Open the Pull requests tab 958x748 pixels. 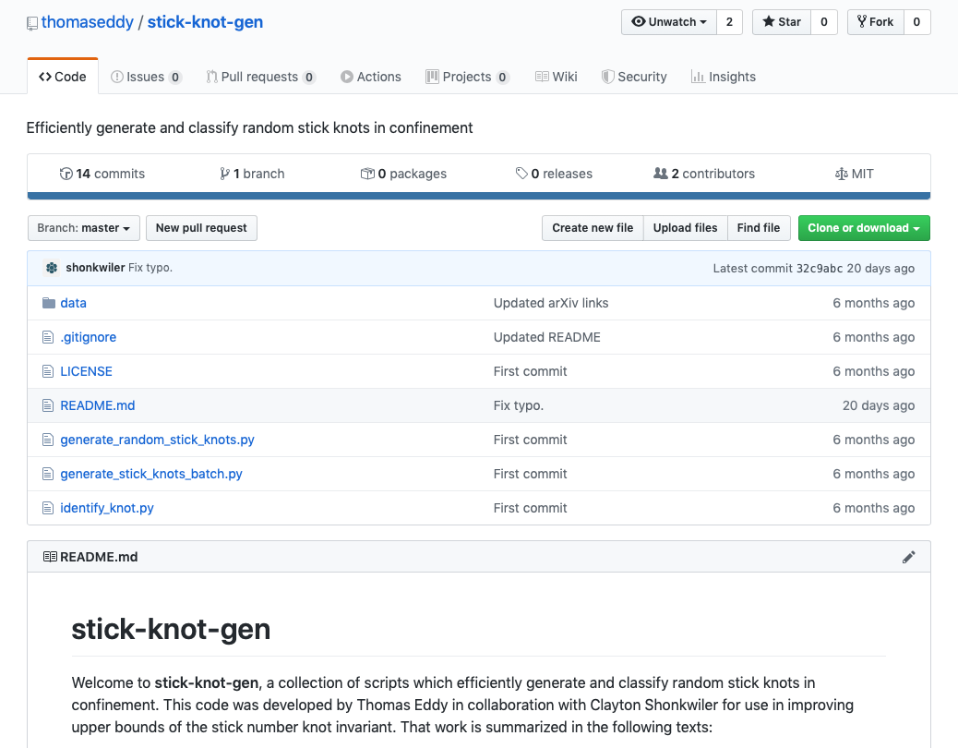pos(260,77)
